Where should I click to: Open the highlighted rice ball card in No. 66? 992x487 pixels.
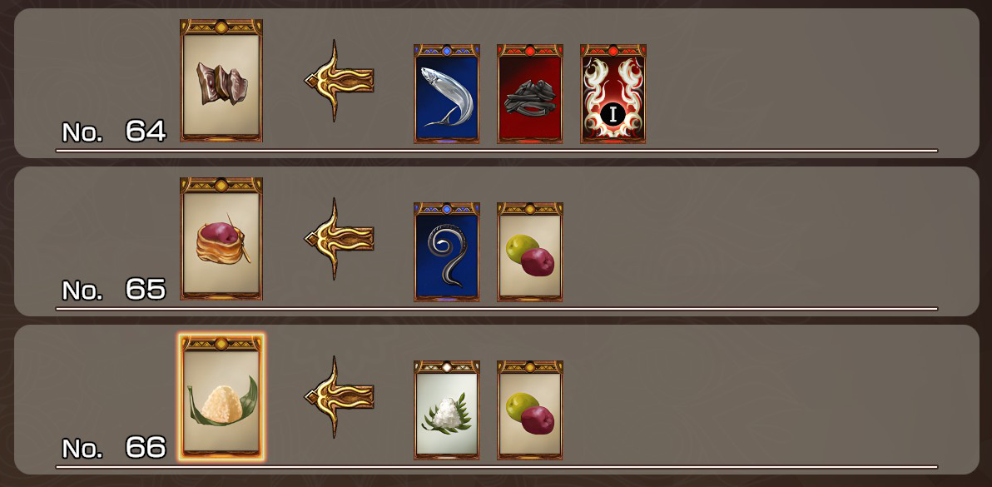coord(221,396)
